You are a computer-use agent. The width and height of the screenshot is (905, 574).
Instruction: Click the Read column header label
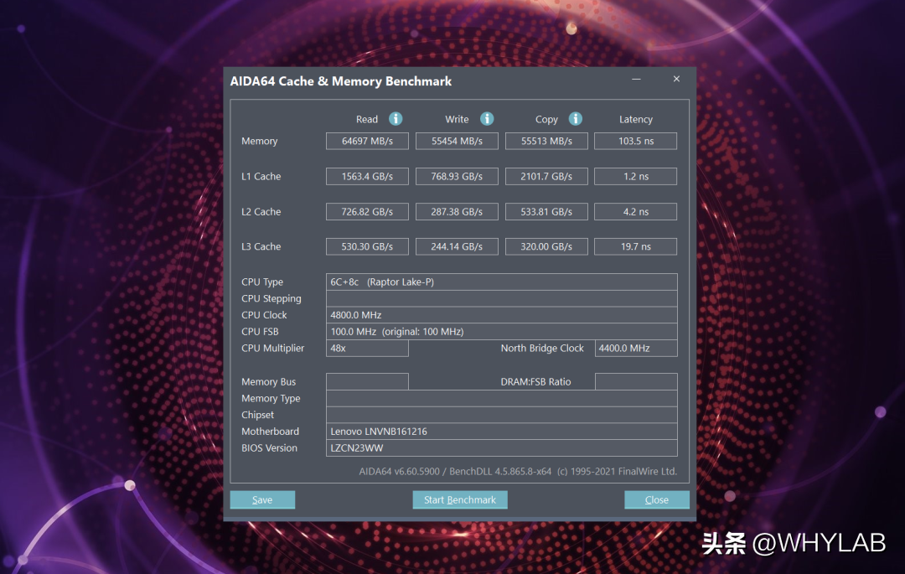click(x=367, y=120)
